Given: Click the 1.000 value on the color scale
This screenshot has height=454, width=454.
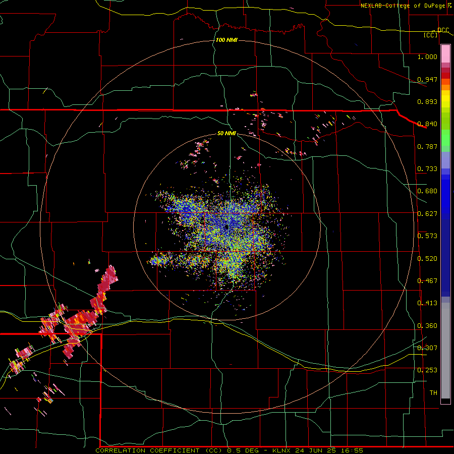Looking at the screenshot, I should [x=427, y=56].
